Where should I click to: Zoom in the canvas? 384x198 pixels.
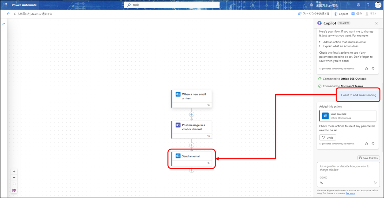point(14,171)
